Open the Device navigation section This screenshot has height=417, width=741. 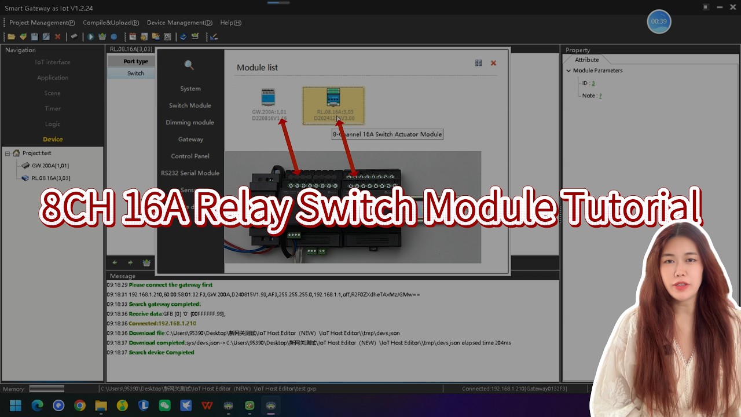(x=53, y=139)
